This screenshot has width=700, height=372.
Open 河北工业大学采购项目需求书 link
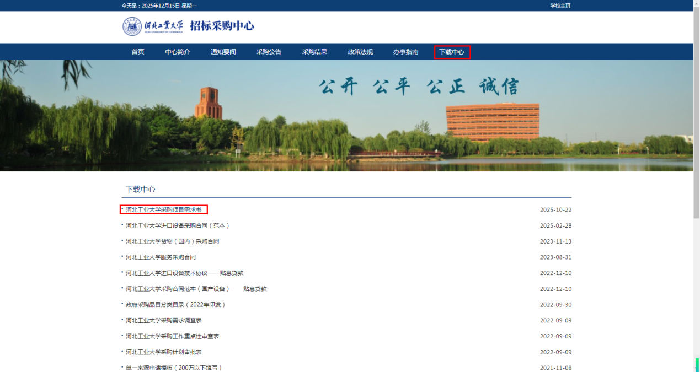[163, 210]
